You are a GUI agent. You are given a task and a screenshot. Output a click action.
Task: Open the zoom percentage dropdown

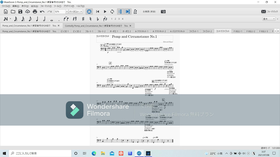pos(67,12)
